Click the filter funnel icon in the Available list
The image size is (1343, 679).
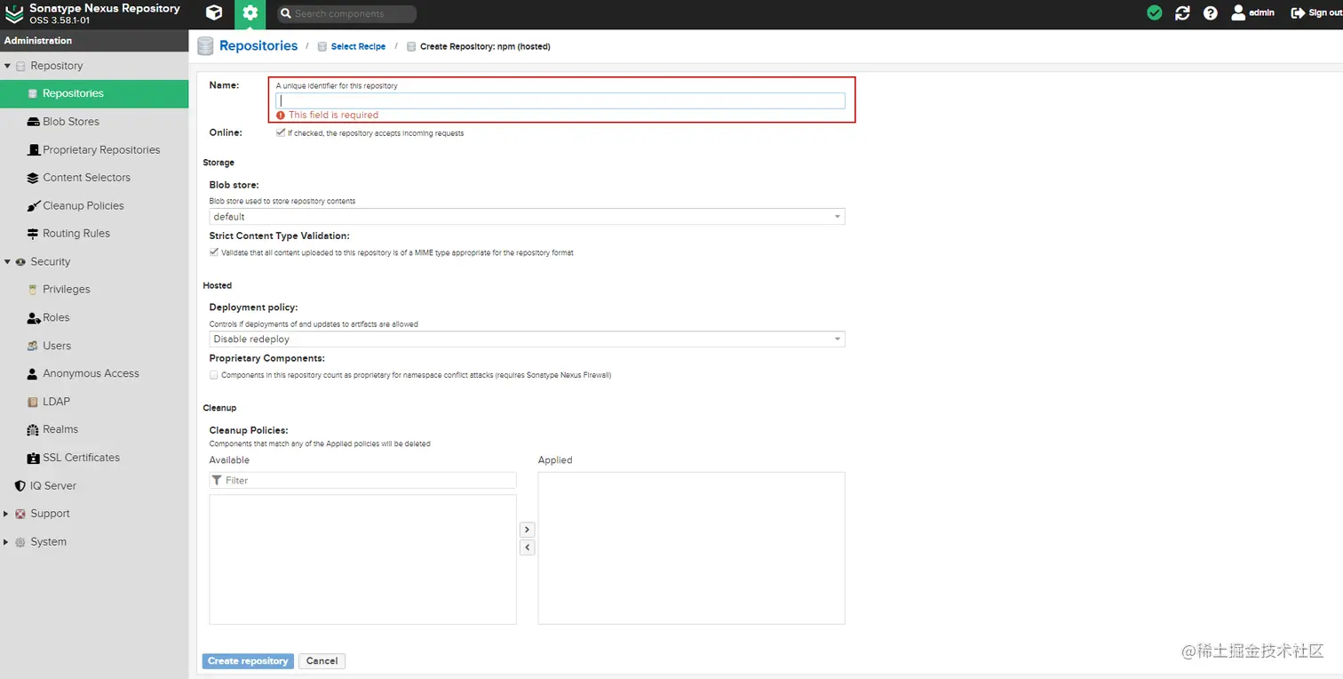[x=217, y=480]
